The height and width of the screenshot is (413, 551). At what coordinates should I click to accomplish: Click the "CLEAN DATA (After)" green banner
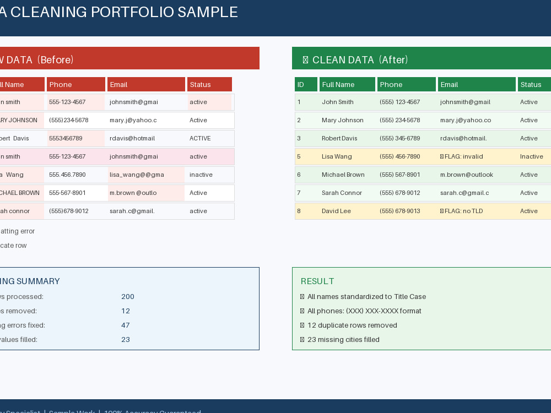click(x=422, y=58)
